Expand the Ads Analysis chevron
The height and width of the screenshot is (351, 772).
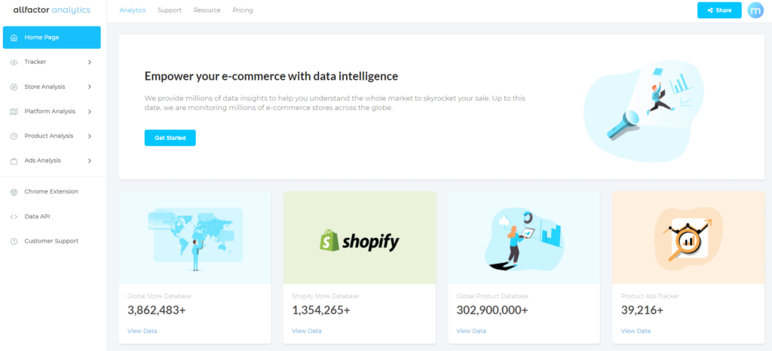click(x=90, y=160)
